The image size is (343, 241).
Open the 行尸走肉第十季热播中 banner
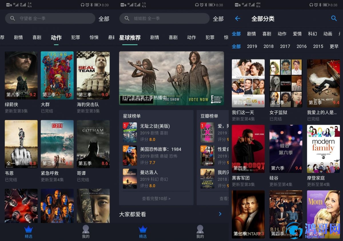click(x=171, y=78)
